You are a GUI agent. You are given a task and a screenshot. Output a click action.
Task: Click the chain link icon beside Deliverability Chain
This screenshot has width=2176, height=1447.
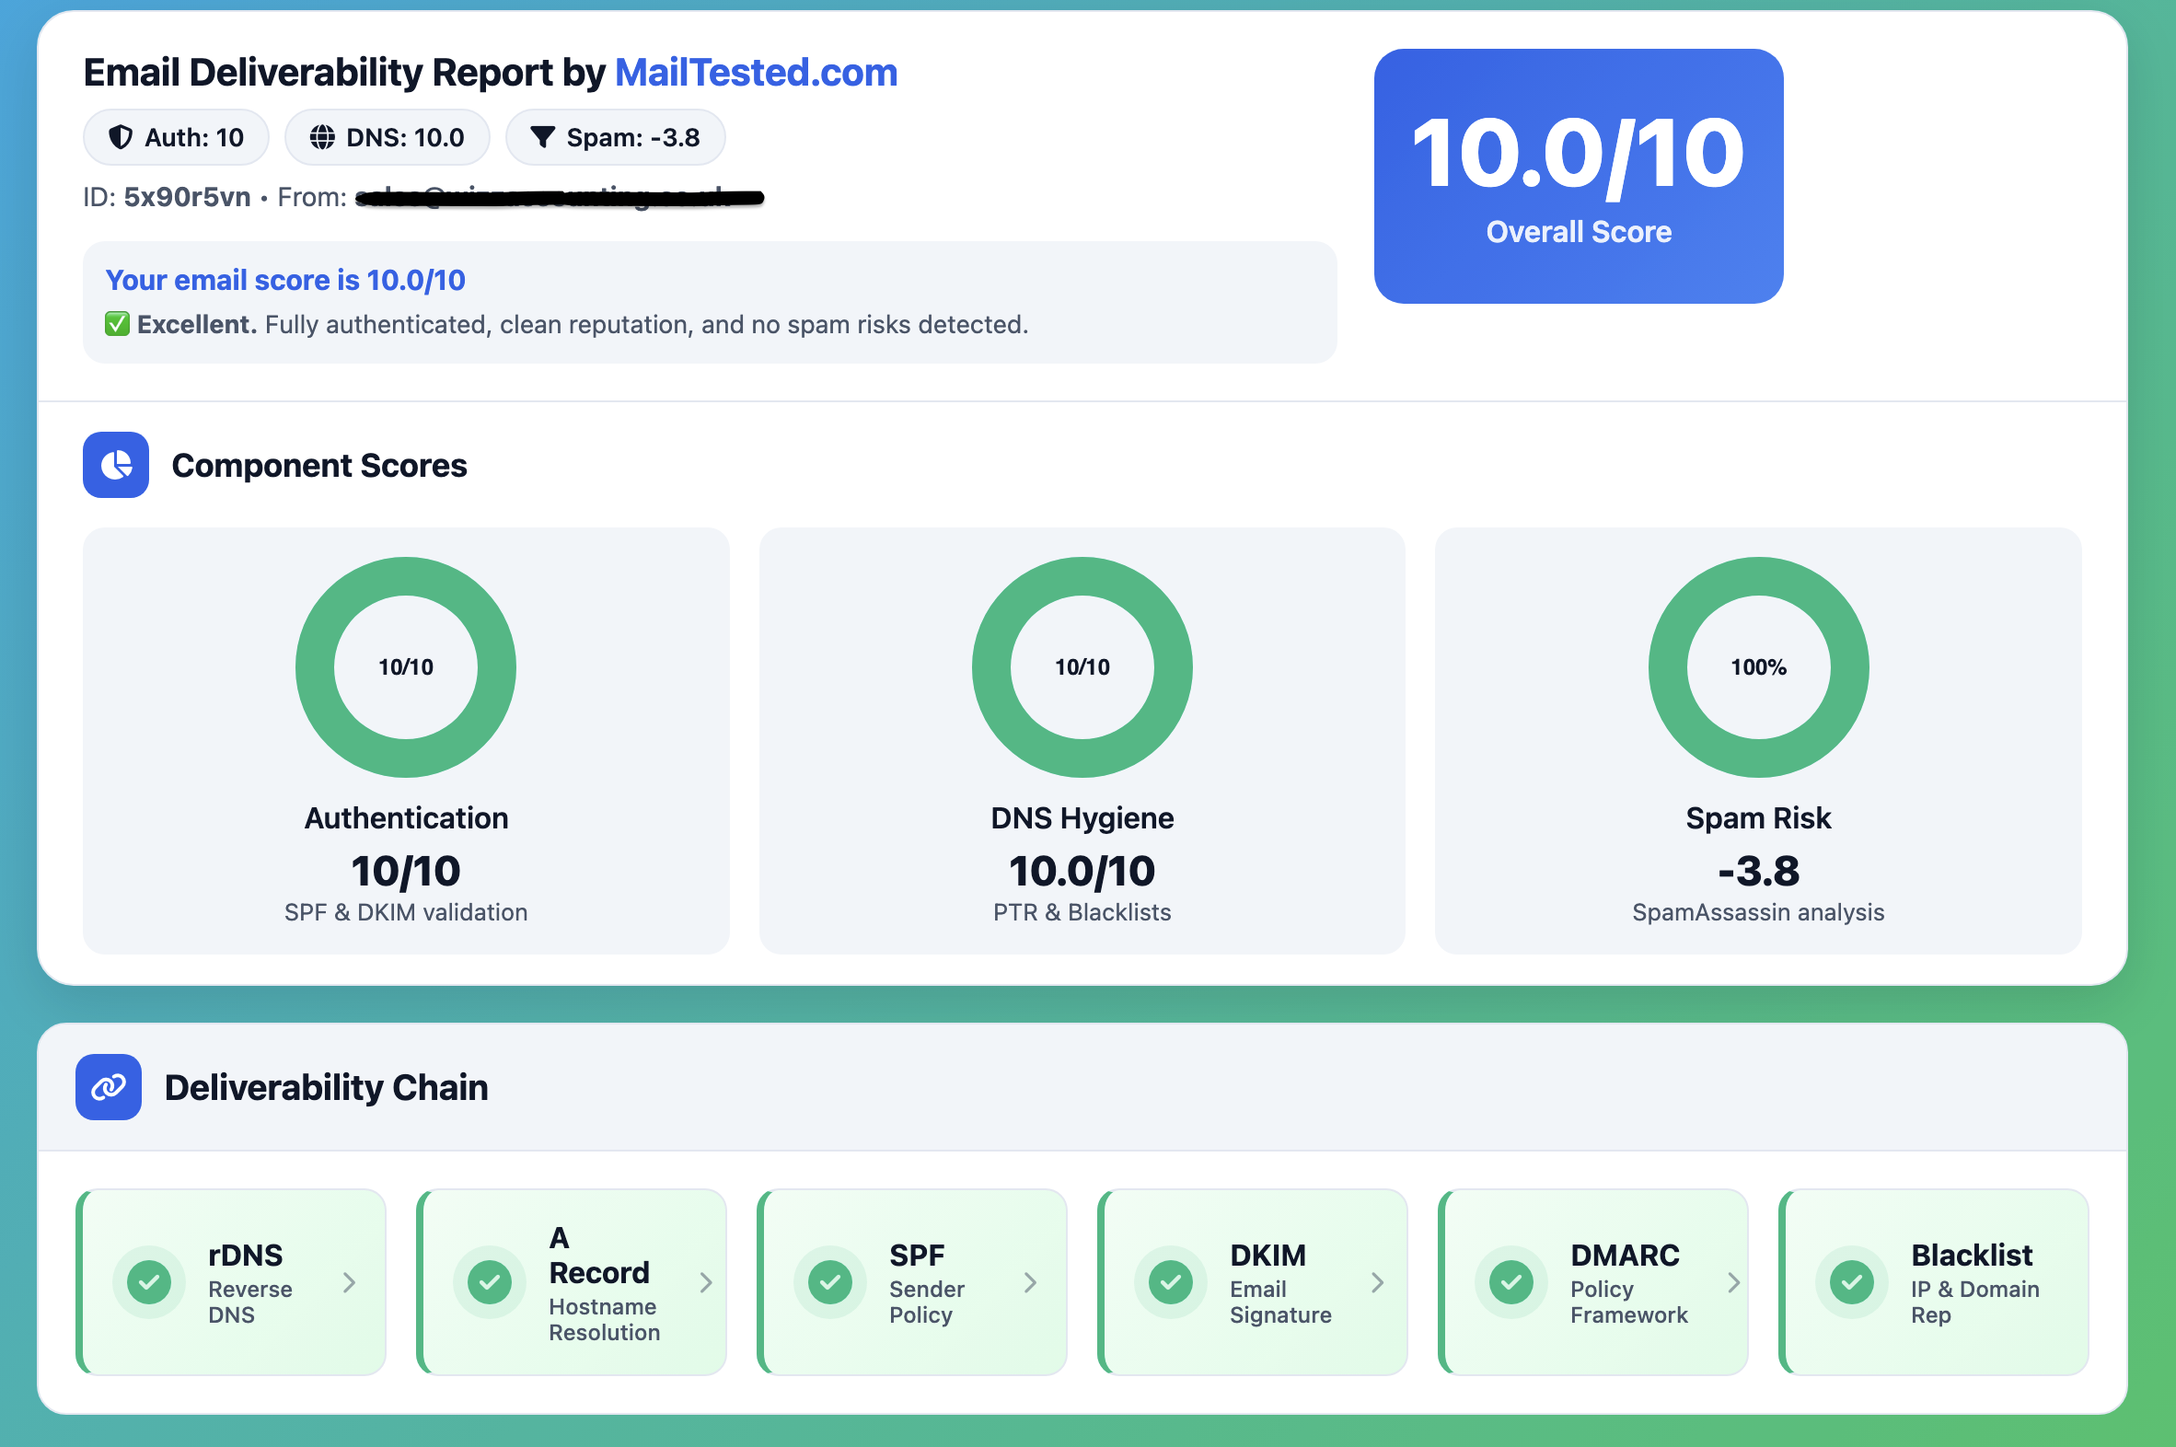(108, 1088)
